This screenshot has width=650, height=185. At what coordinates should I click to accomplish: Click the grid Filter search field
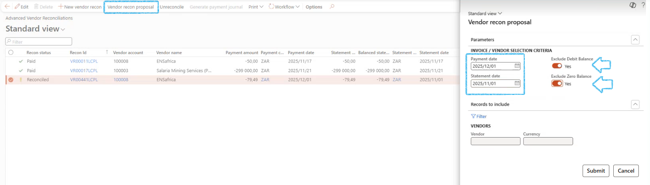[39, 41]
